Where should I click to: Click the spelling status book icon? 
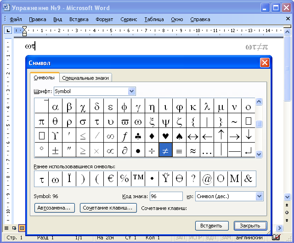tap(277, 237)
